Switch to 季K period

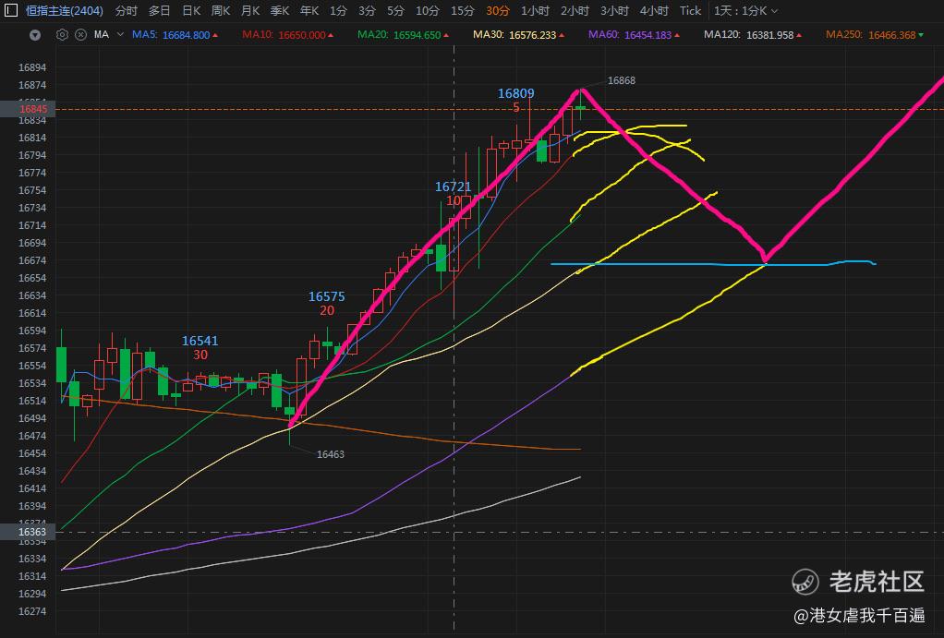pos(280,11)
